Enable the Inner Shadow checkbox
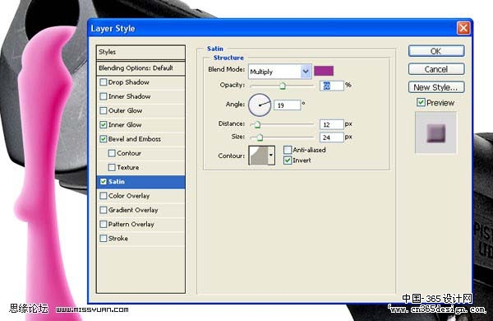This screenshot has height=321, width=493. pyautogui.click(x=104, y=96)
